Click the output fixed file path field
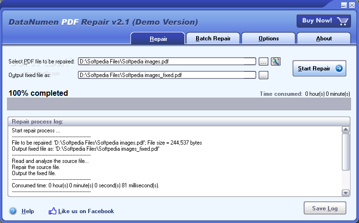Image resolution: width=359 pixels, height=223 pixels. click(167, 75)
